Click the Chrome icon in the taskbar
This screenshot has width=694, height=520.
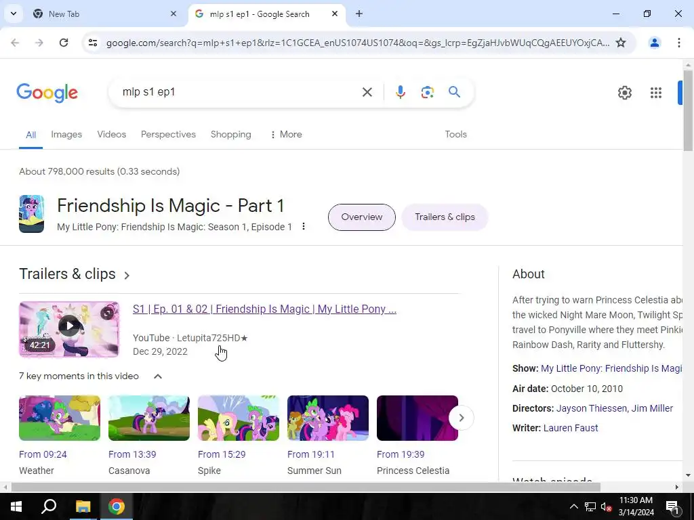pos(117,506)
